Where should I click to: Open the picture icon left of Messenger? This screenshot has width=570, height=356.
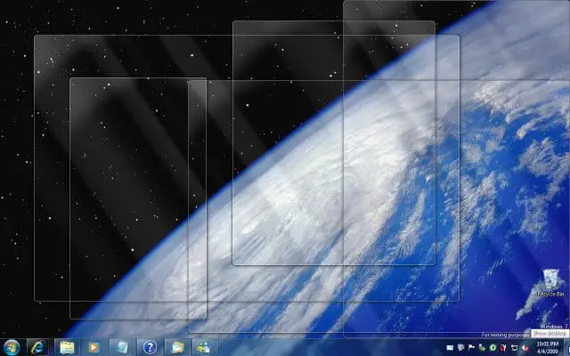coord(177,348)
